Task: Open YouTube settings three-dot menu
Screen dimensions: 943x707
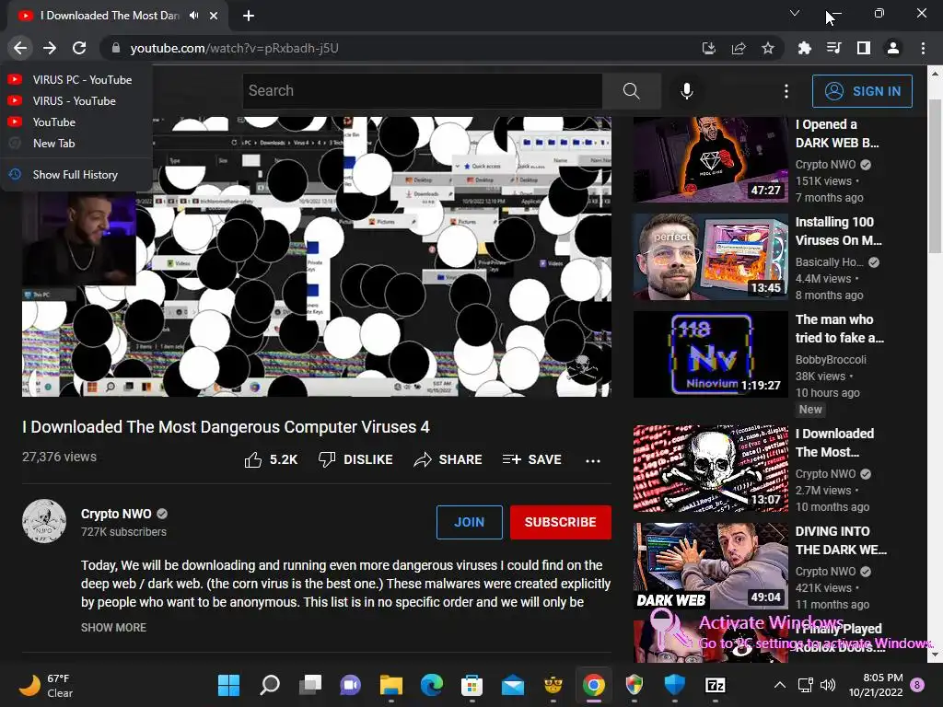Action: 786,91
